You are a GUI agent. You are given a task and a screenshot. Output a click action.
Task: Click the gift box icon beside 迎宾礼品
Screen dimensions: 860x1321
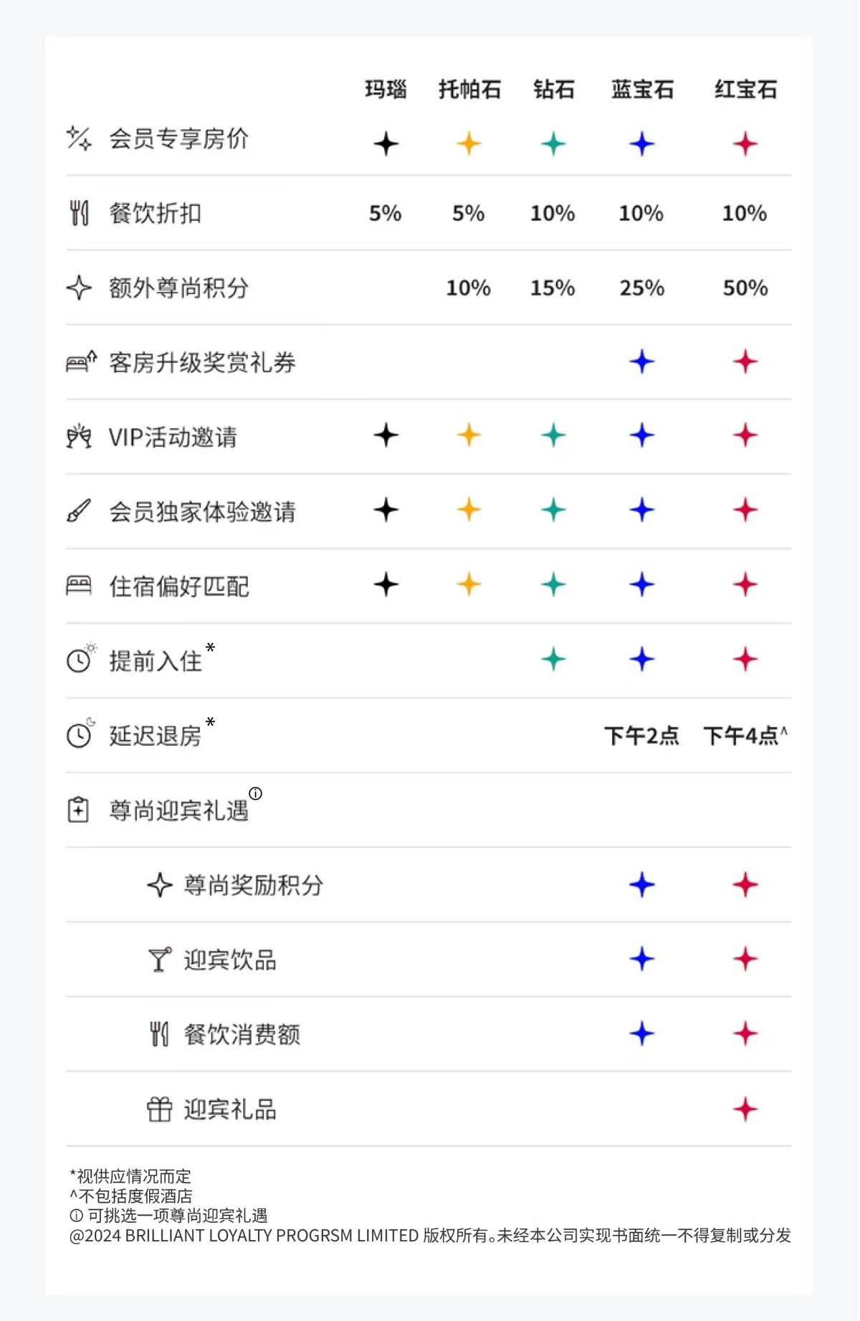pos(160,1109)
